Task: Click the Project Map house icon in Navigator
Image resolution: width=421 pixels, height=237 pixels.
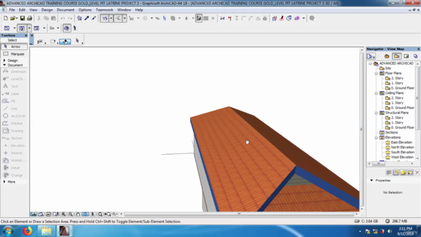Action: click(x=387, y=56)
